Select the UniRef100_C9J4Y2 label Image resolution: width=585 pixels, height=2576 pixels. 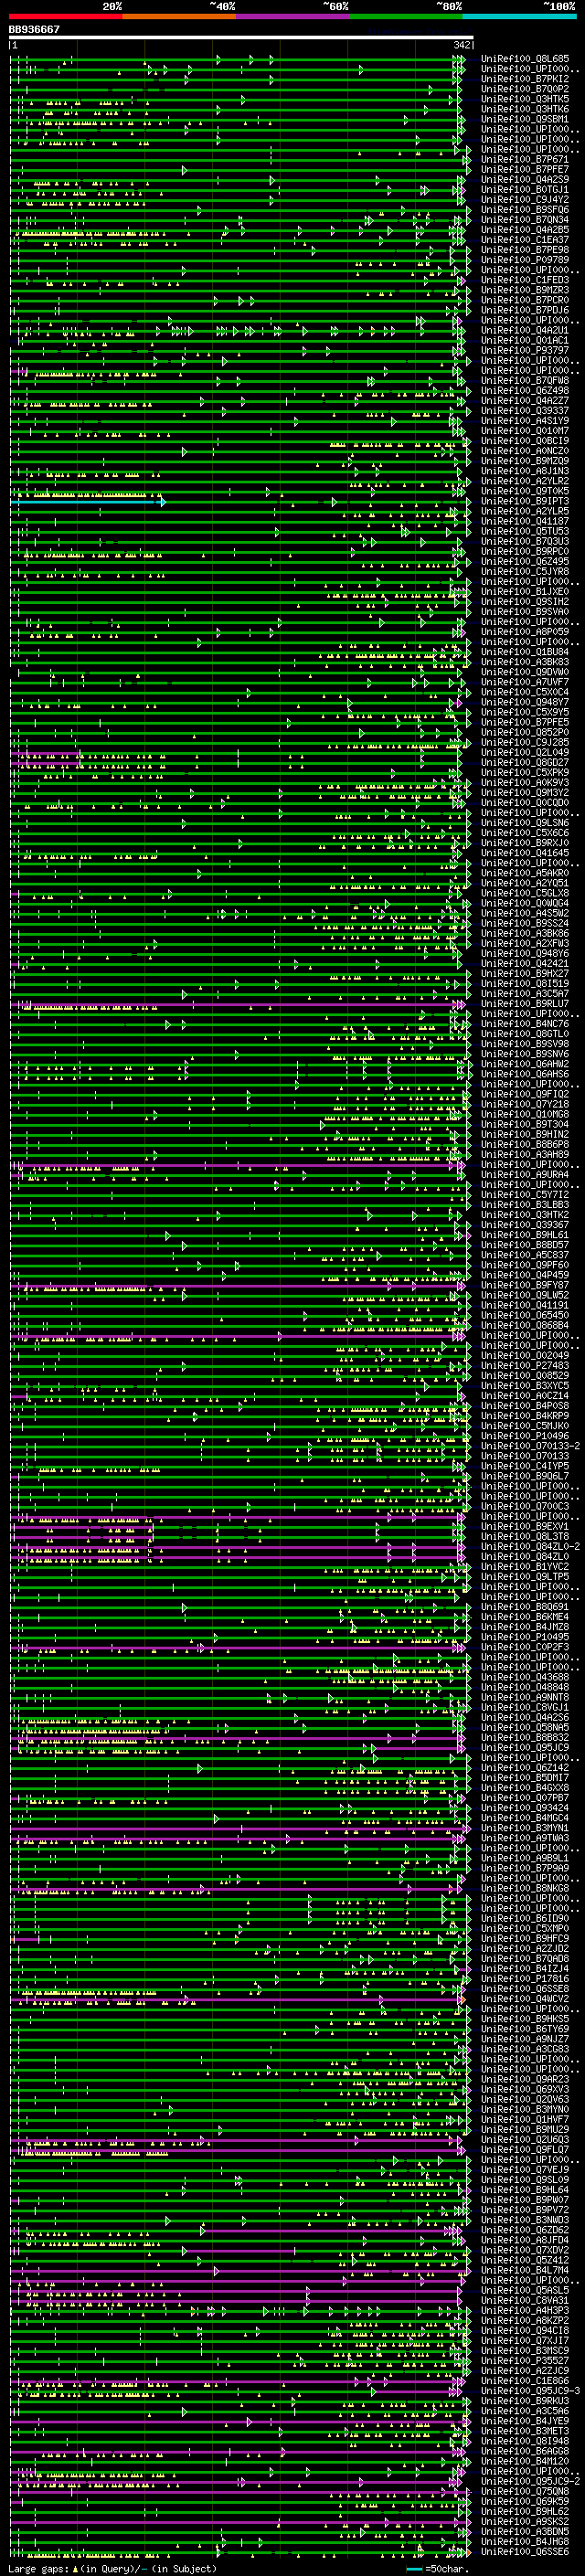click(x=524, y=199)
